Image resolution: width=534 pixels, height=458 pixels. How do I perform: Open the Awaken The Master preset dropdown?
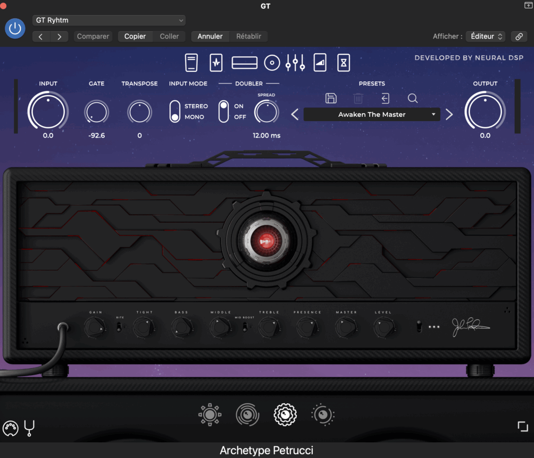pos(372,114)
